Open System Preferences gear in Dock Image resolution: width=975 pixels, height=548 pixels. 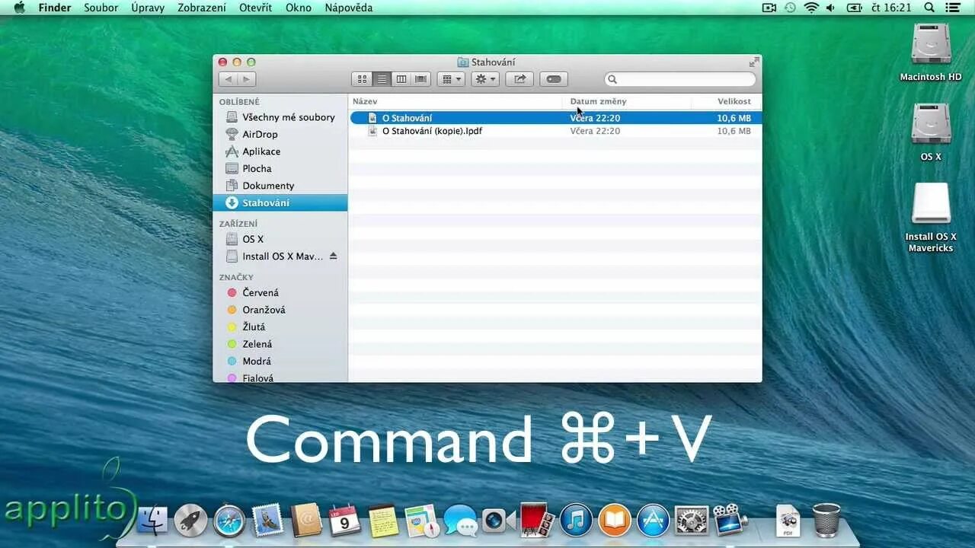pyautogui.click(x=692, y=521)
